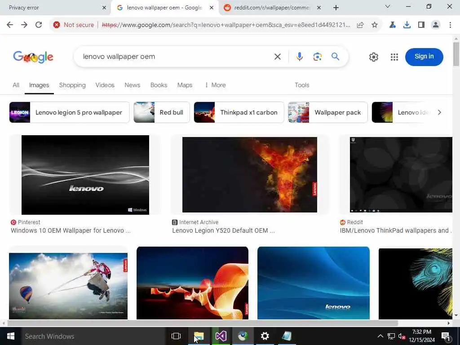The height and width of the screenshot is (345, 460).
Task: Select Lenovo legion 5 pro wallpaper chip
Action: click(69, 112)
